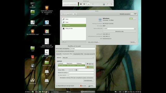Click the Dimentica rete button
This screenshot has height=93, width=166.
pos(119,32)
